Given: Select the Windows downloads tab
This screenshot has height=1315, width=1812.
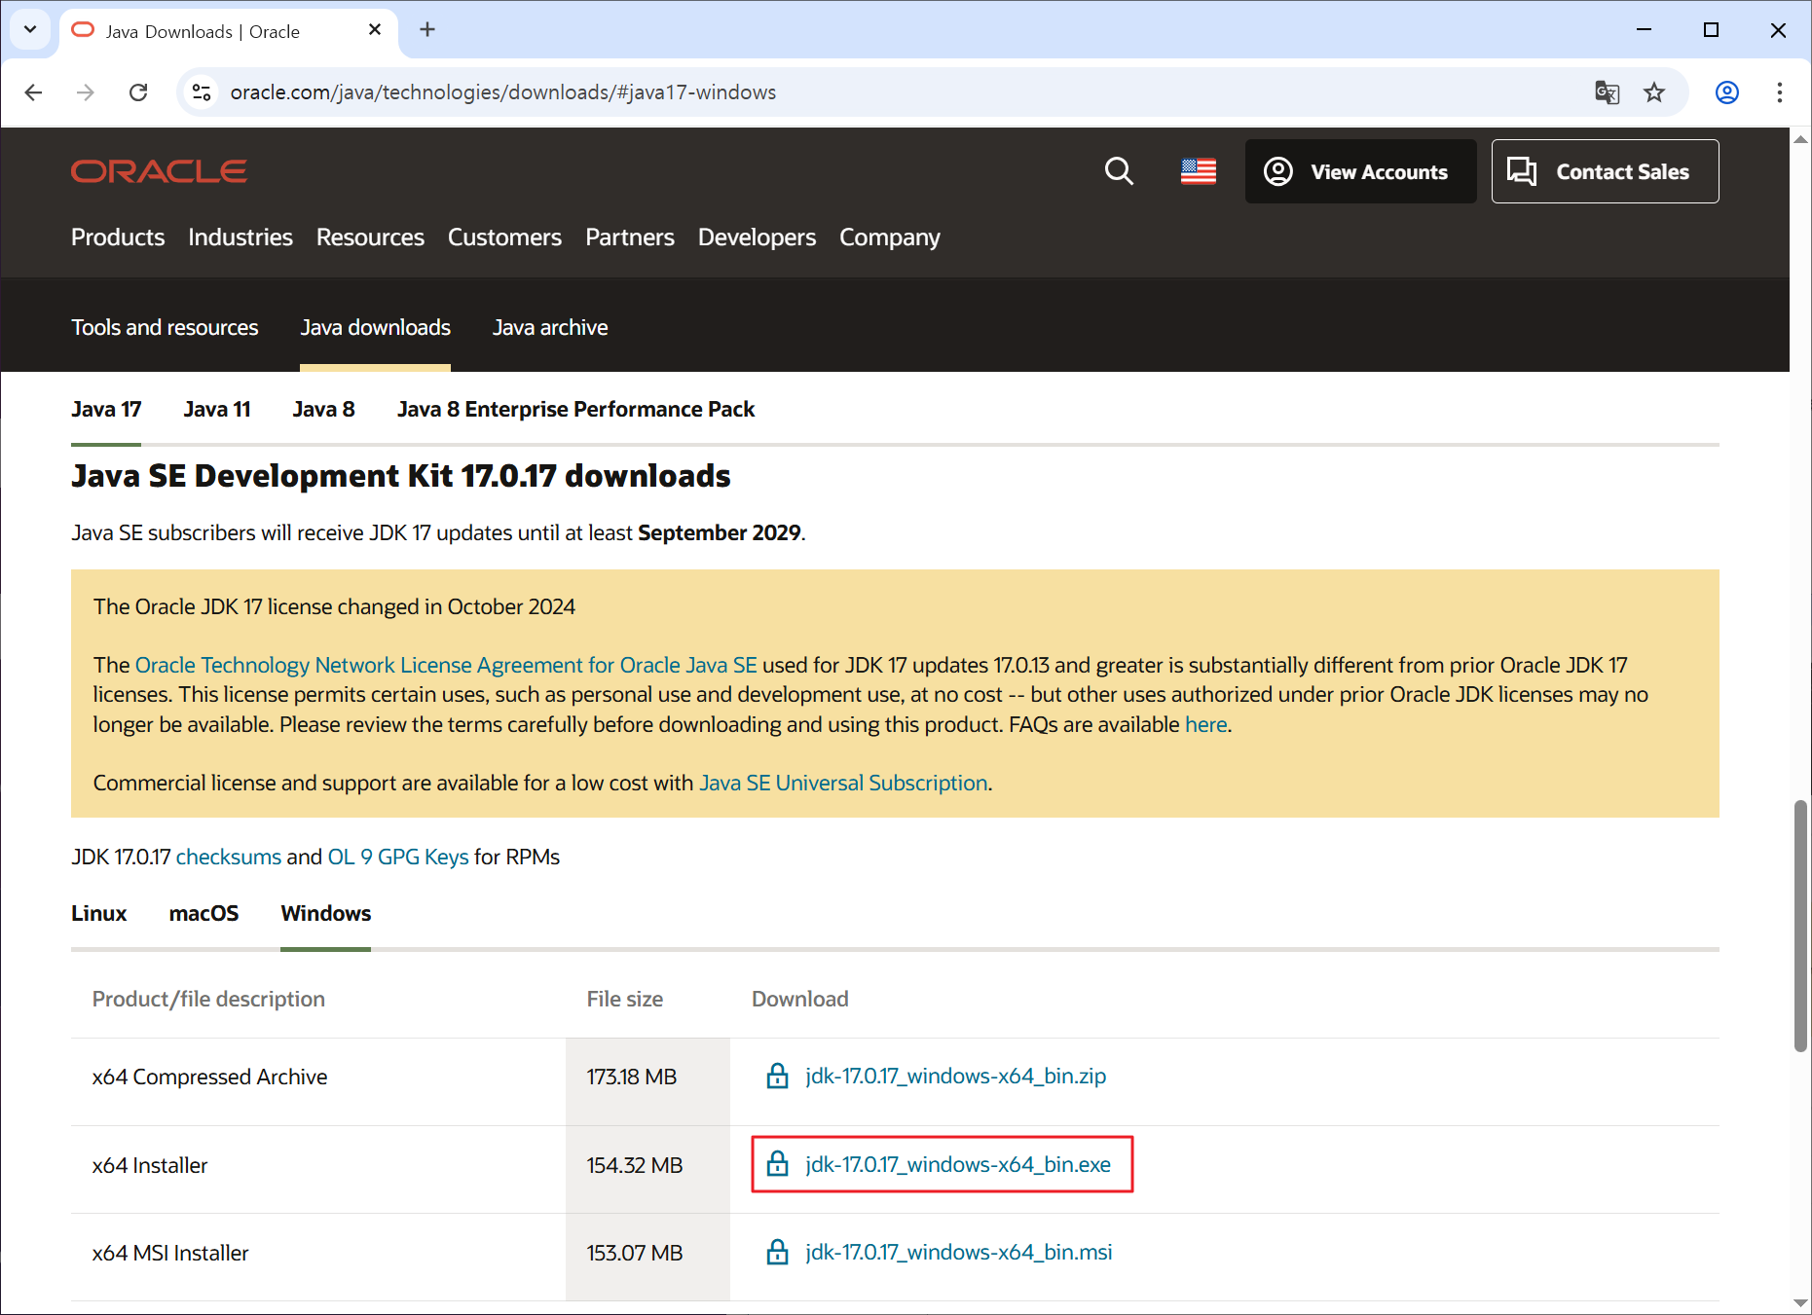Looking at the screenshot, I should [325, 914].
